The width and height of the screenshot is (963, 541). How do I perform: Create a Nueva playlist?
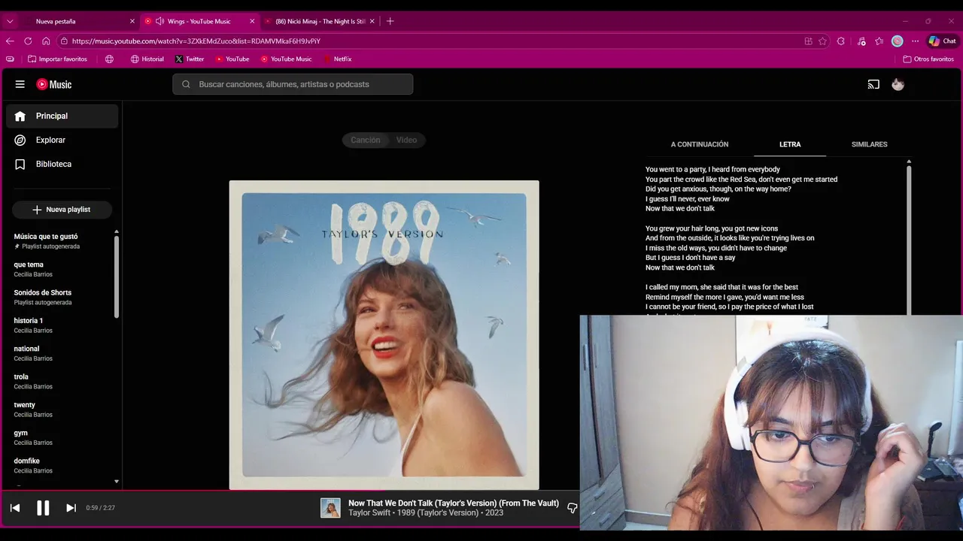click(x=62, y=210)
